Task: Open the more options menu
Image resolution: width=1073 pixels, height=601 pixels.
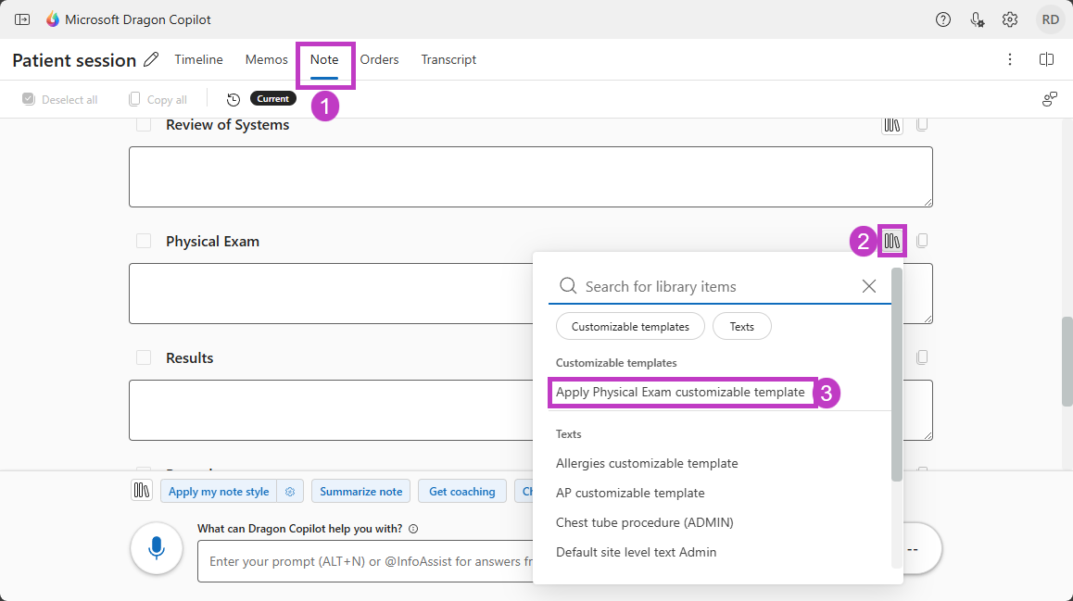Action: coord(1010,59)
